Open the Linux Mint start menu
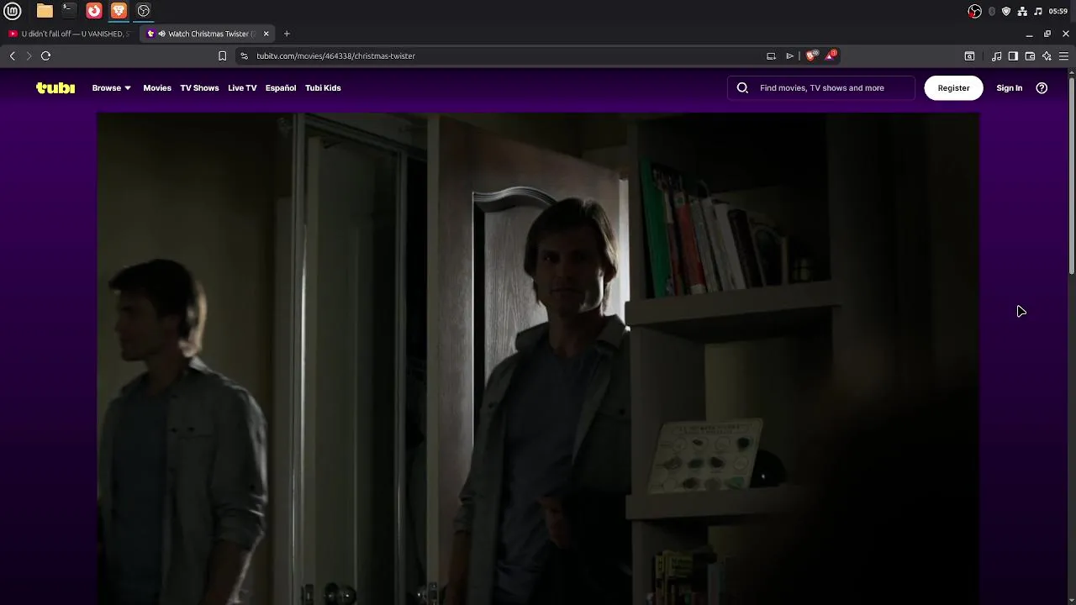Image resolution: width=1076 pixels, height=605 pixels. tap(13, 11)
